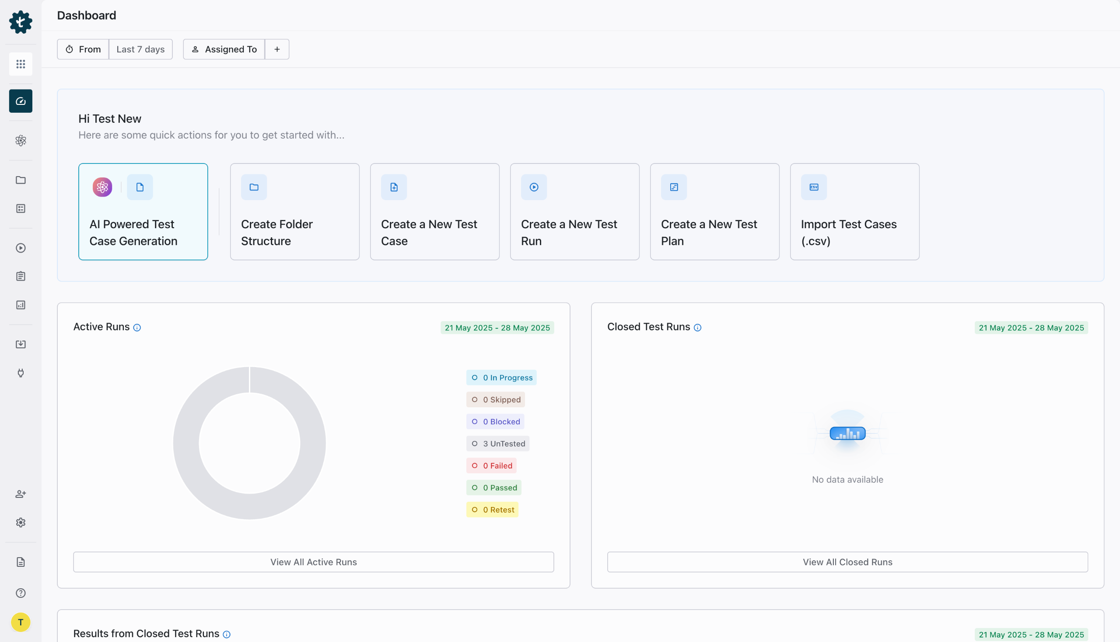Open the folder icon in sidebar

coord(21,180)
